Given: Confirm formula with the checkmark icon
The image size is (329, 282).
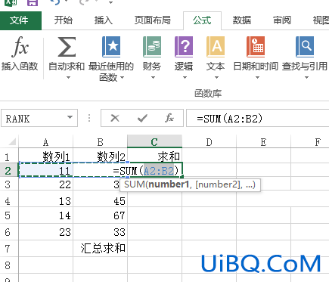Looking at the screenshot, I should [x=142, y=118].
